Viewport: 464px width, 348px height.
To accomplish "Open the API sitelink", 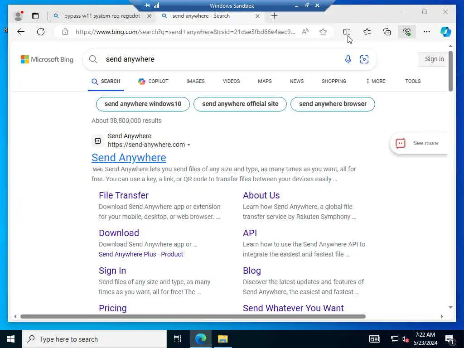I will (250, 233).
